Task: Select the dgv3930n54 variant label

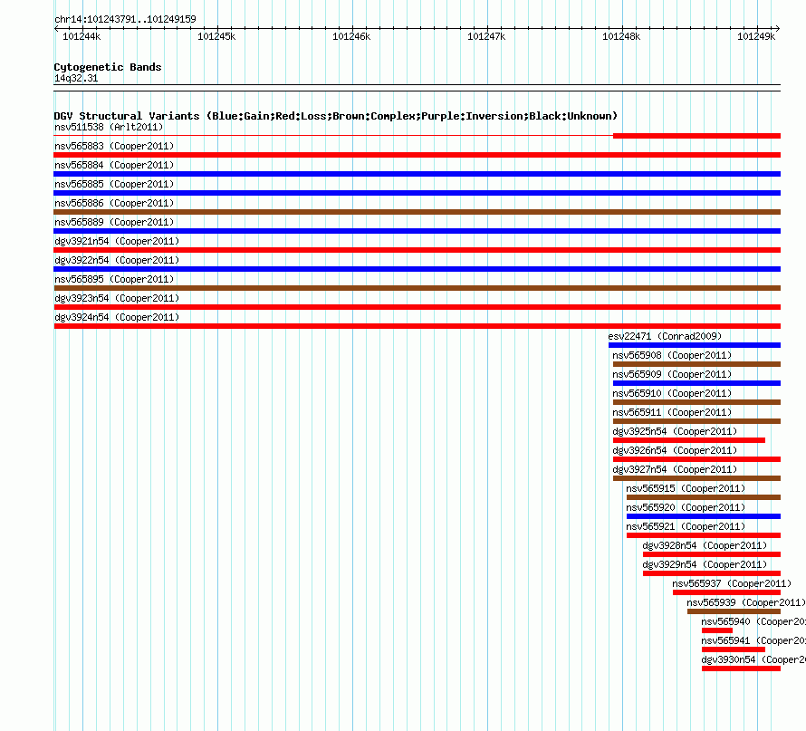Action: (753, 659)
